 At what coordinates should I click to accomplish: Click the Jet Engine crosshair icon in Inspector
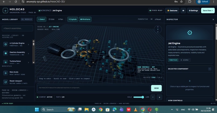coord(190,33)
